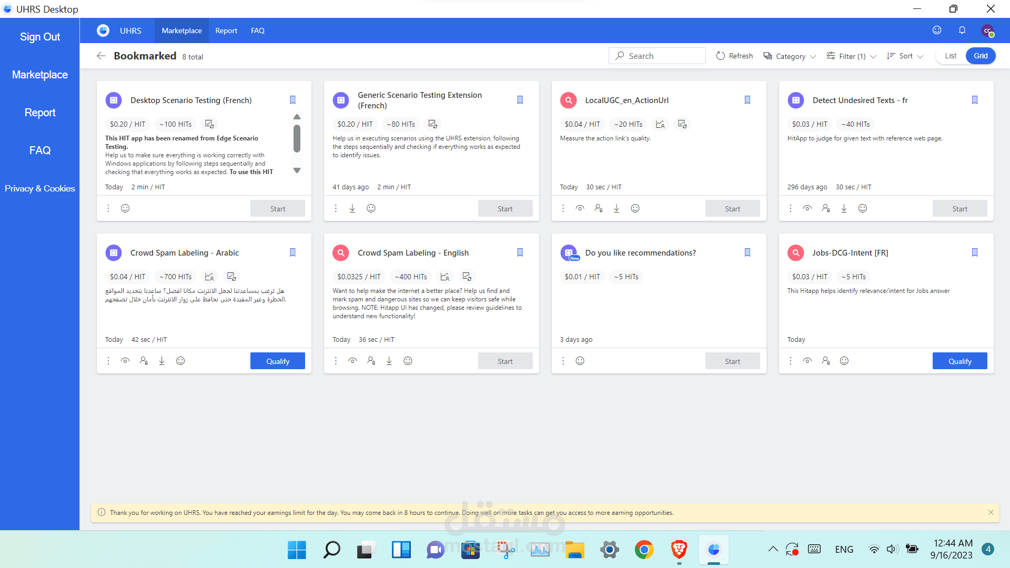Start Do you like recommendations? HIT
Screen dimensions: 1010x568
tap(732, 361)
